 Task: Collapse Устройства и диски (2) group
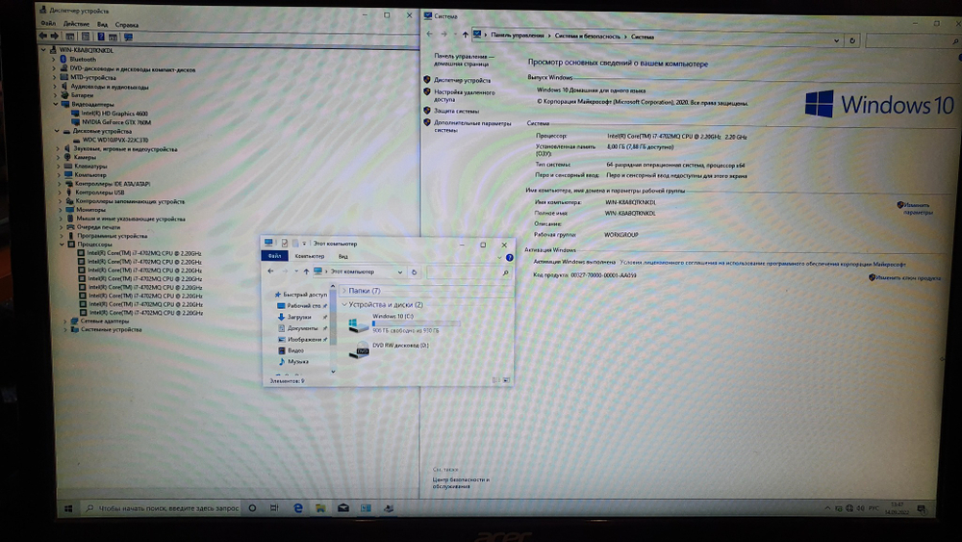pos(344,304)
